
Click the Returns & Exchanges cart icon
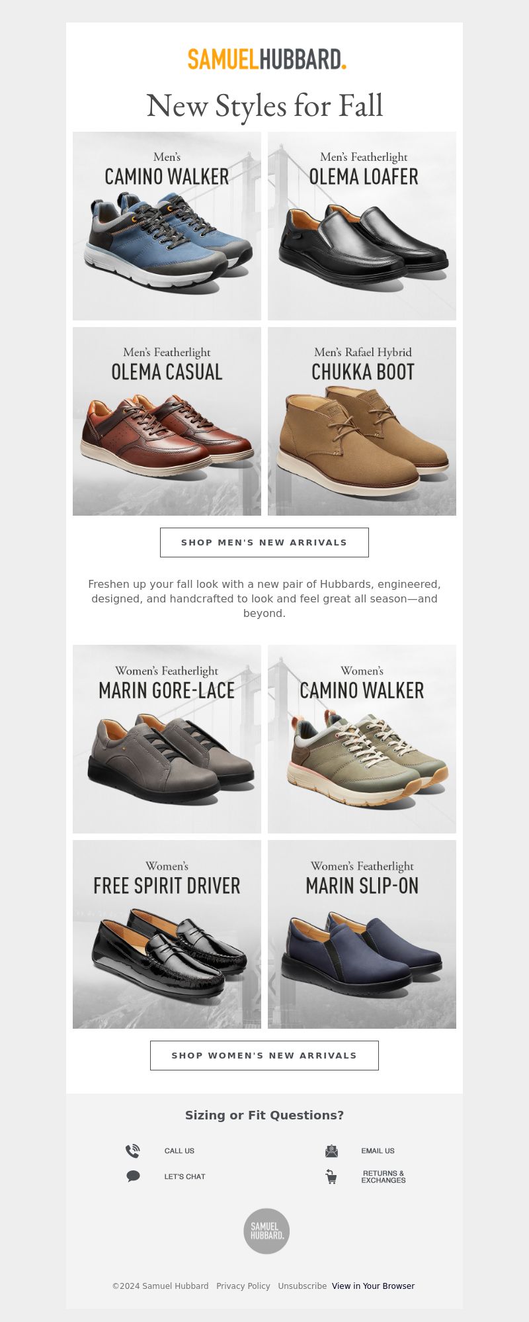point(331,1176)
